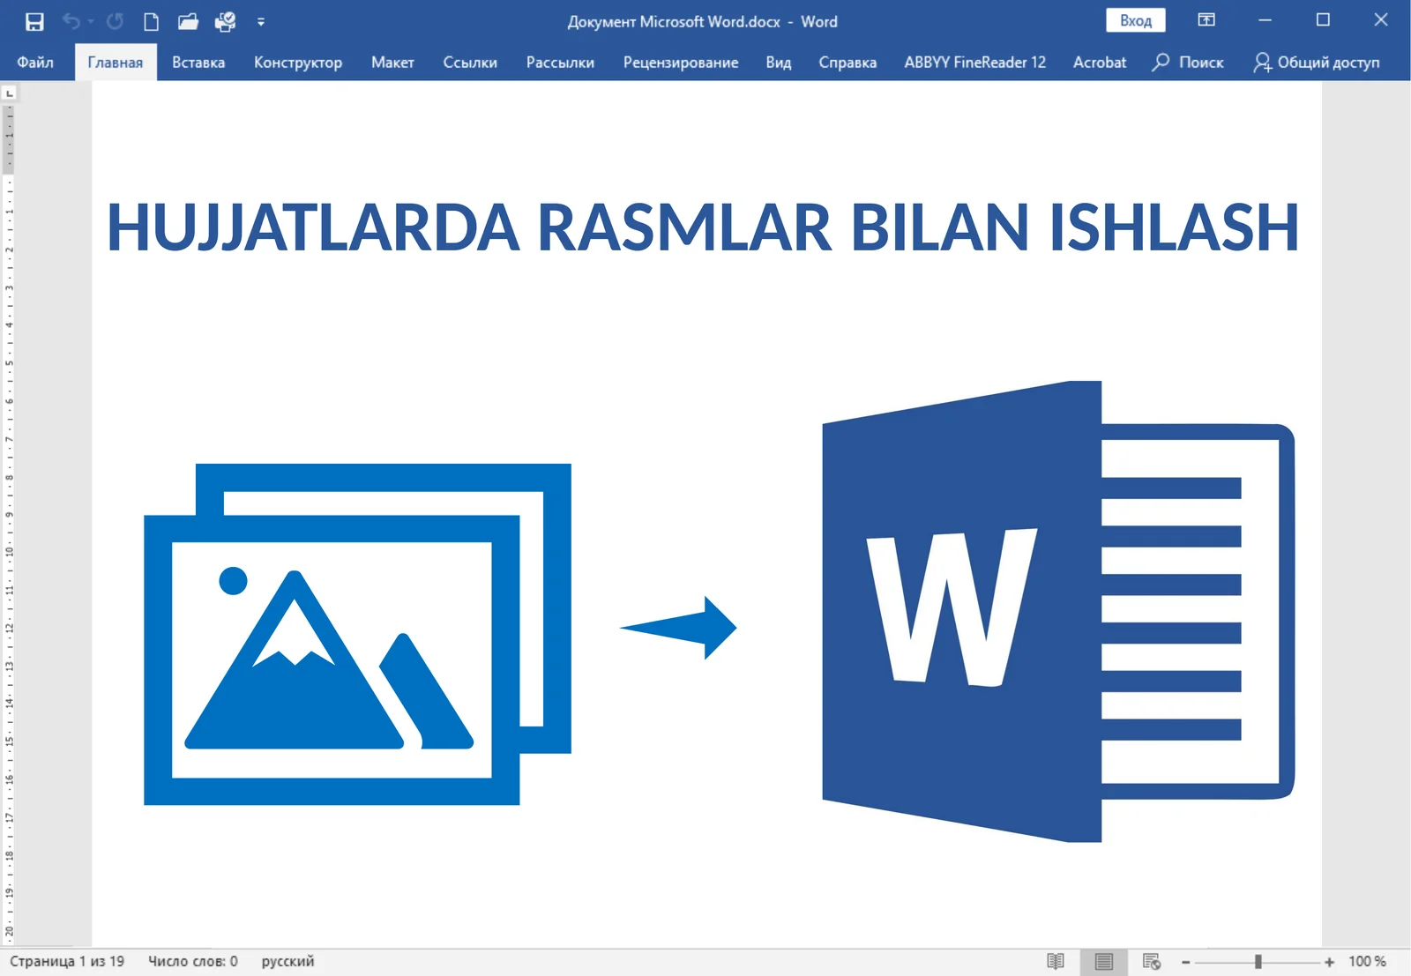This screenshot has width=1411, height=976.
Task: Click the Redo icon
Action: coord(115,22)
